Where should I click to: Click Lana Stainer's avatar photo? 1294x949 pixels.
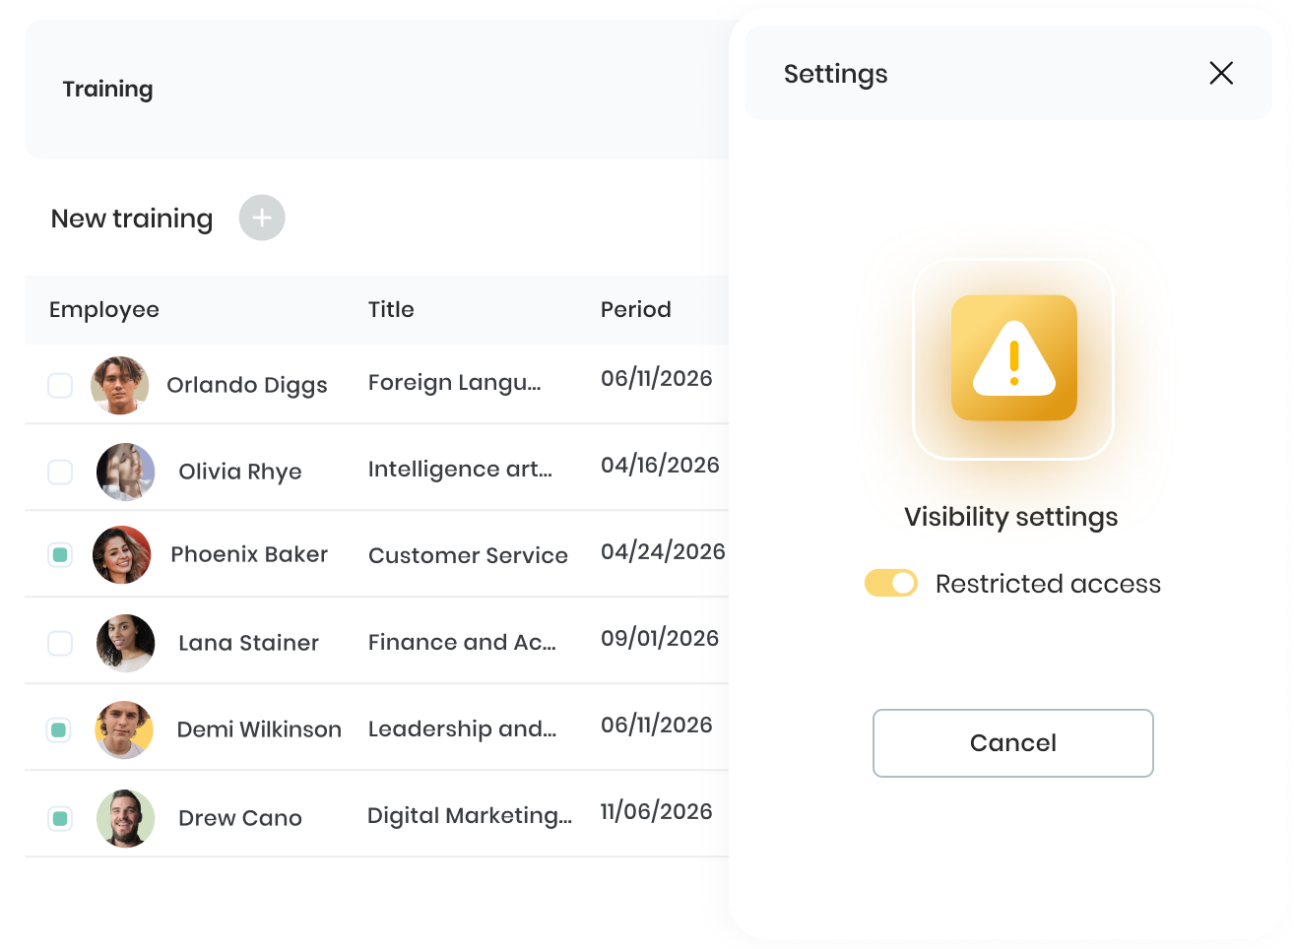pos(126,643)
